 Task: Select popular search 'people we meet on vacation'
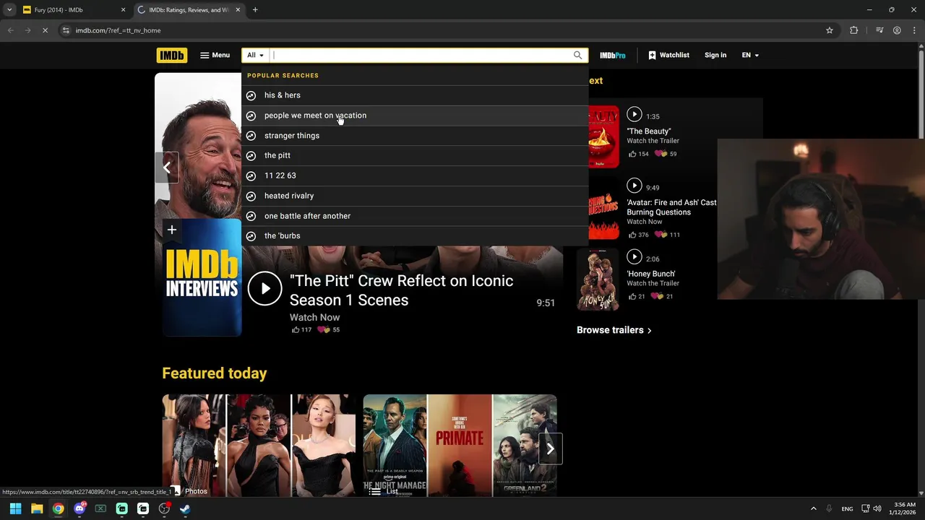click(x=415, y=116)
